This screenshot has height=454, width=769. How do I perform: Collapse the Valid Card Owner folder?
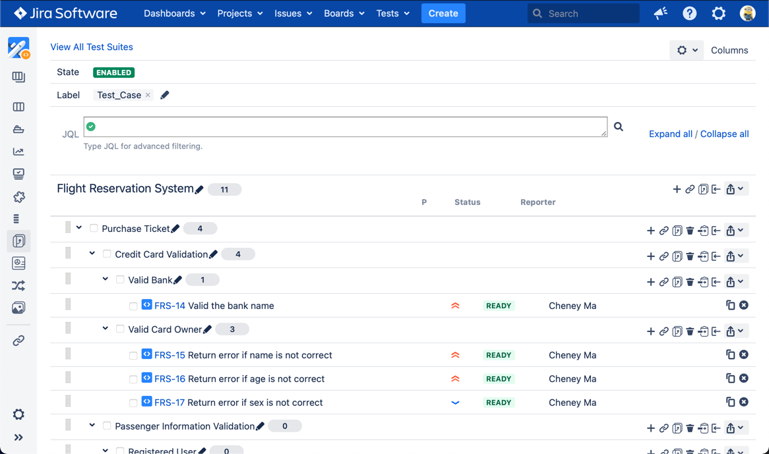point(106,329)
